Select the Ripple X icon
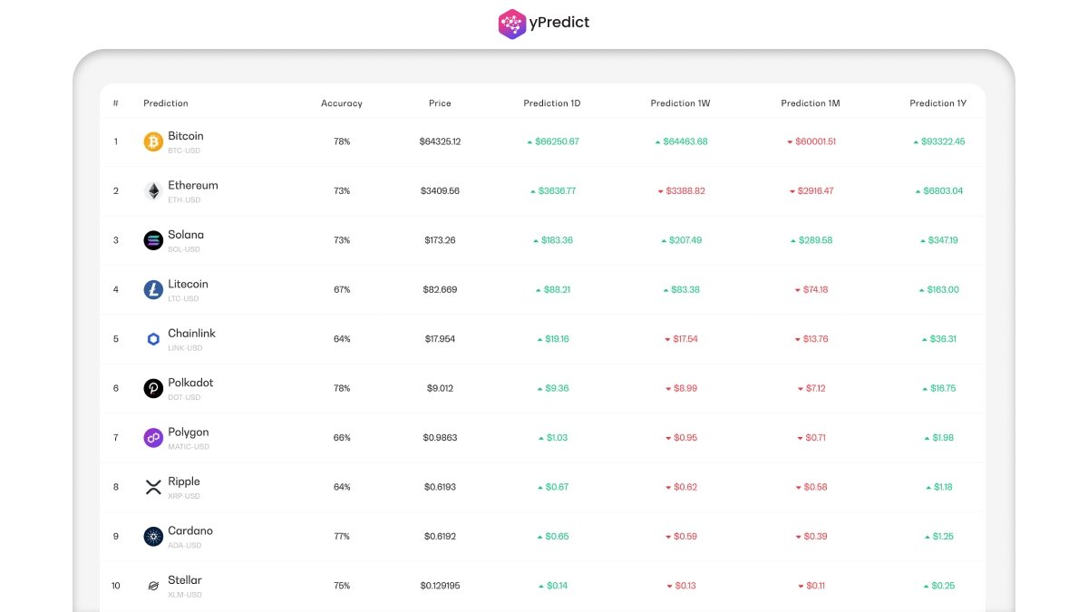The height and width of the screenshot is (612, 1088). 152,486
